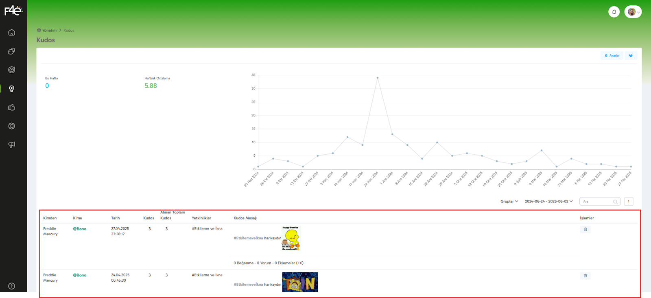Click the F4e logo in sidebar
The width and height of the screenshot is (651, 298).
[x=13, y=11]
